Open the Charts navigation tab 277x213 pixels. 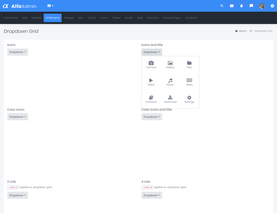pyautogui.click(x=91, y=18)
